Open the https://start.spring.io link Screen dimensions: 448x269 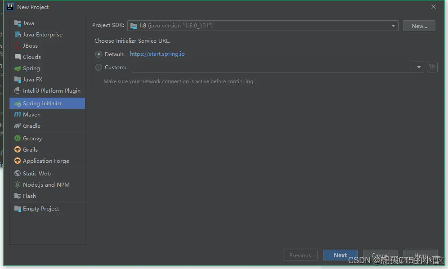pyautogui.click(x=157, y=54)
